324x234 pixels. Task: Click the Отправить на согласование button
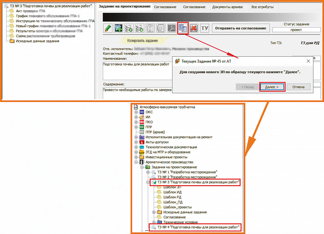click(x=241, y=28)
